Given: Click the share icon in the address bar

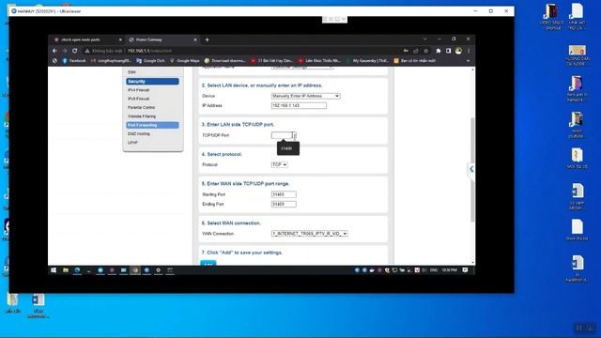Looking at the screenshot, I should pos(416,51).
